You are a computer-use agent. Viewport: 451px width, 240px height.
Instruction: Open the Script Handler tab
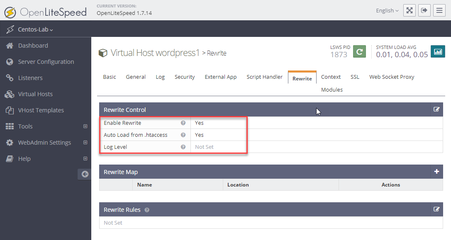pyautogui.click(x=264, y=77)
